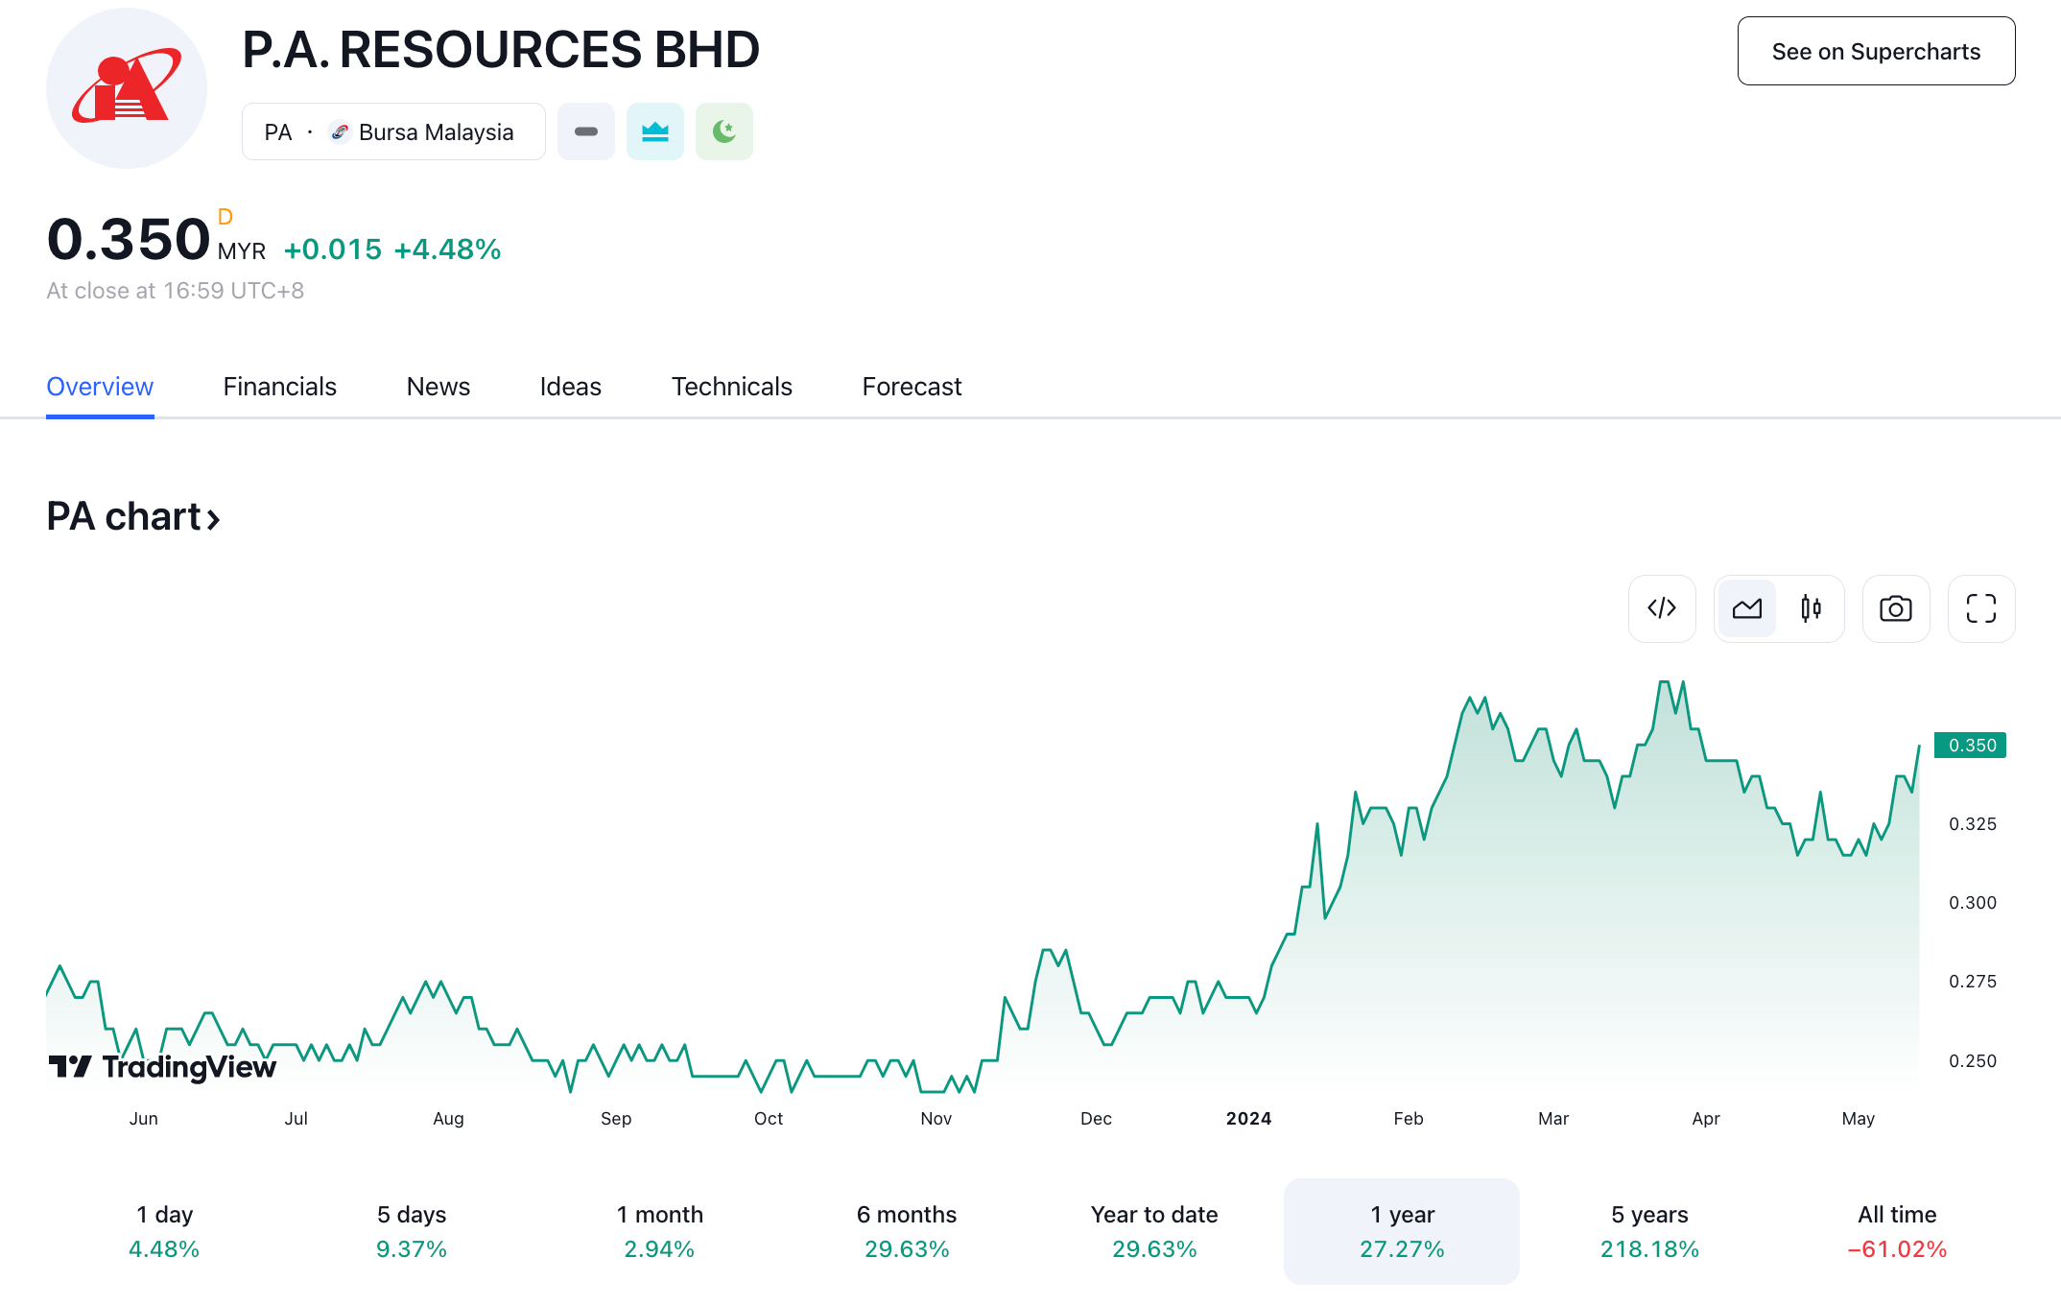
Task: Click See on Supercharts button
Action: [x=1876, y=51]
